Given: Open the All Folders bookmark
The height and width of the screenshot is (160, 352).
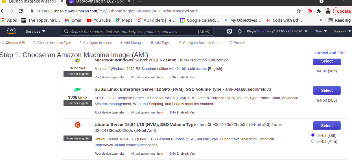Looking at the screenshot, I should tap(156, 20).
